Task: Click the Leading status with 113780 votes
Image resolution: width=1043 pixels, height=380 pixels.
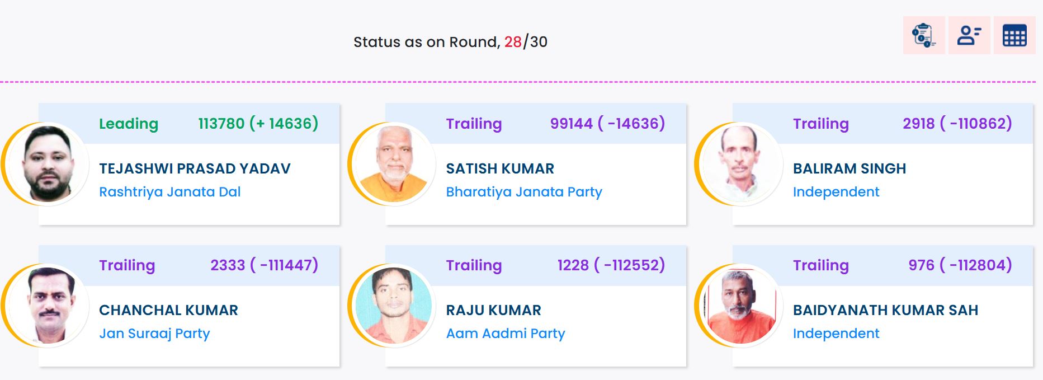Action: (129, 124)
